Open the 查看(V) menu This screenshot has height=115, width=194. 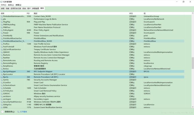[x=18, y=5]
